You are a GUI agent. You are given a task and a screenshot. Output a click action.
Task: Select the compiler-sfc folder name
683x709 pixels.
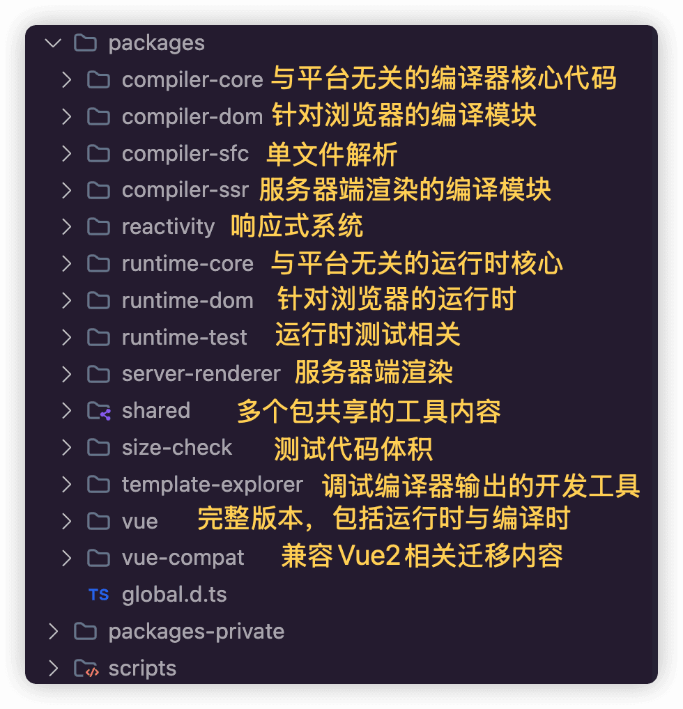(185, 154)
